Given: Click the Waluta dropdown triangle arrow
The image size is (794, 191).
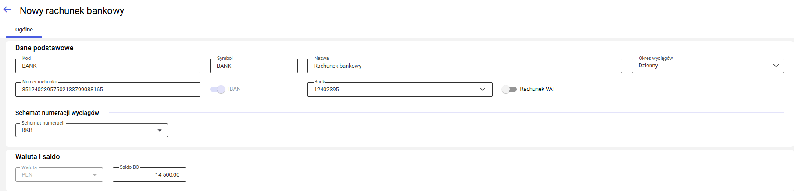Looking at the screenshot, I should coord(95,175).
